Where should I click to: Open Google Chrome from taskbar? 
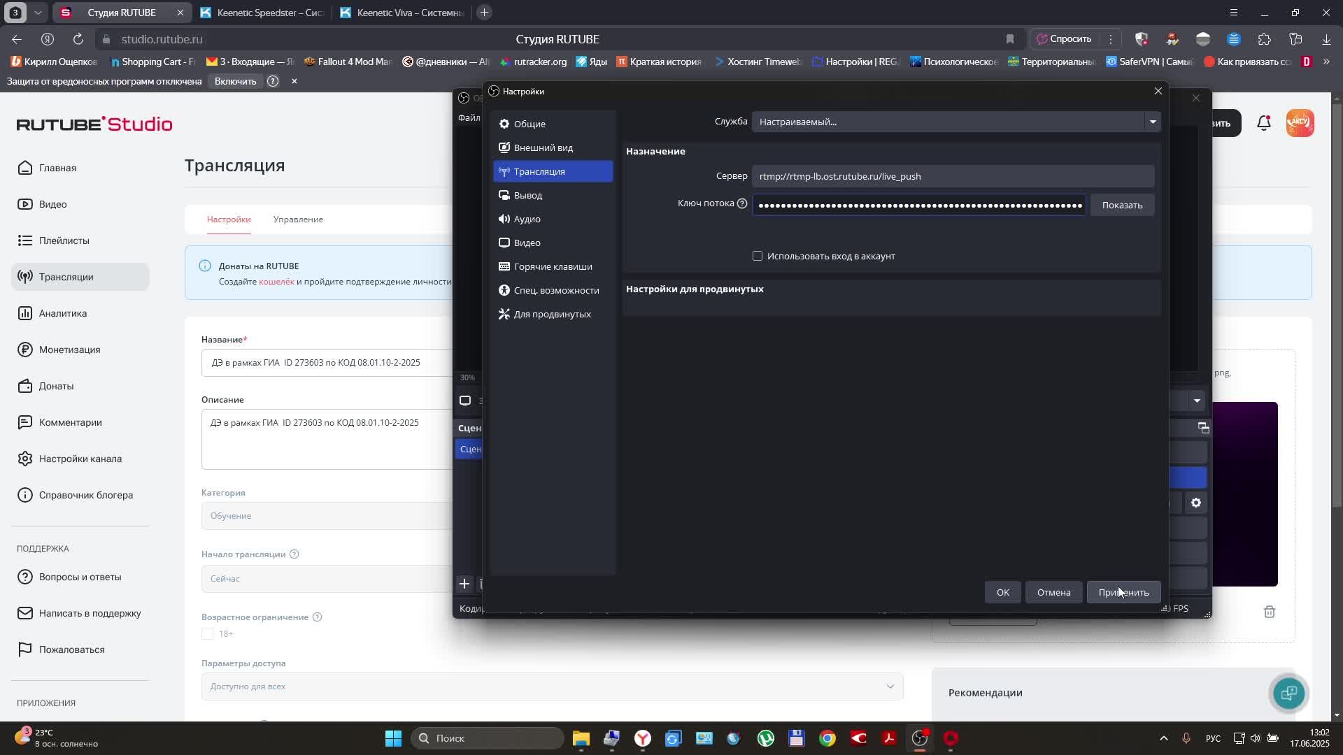click(827, 738)
